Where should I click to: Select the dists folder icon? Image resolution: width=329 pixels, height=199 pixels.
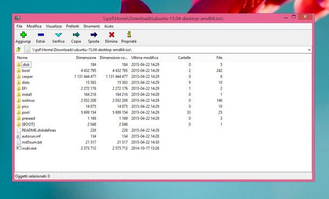pyautogui.click(x=19, y=82)
